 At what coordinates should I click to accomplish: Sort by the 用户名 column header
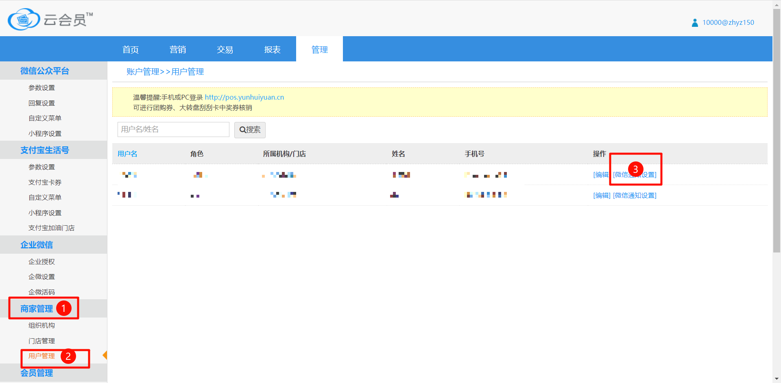[127, 154]
